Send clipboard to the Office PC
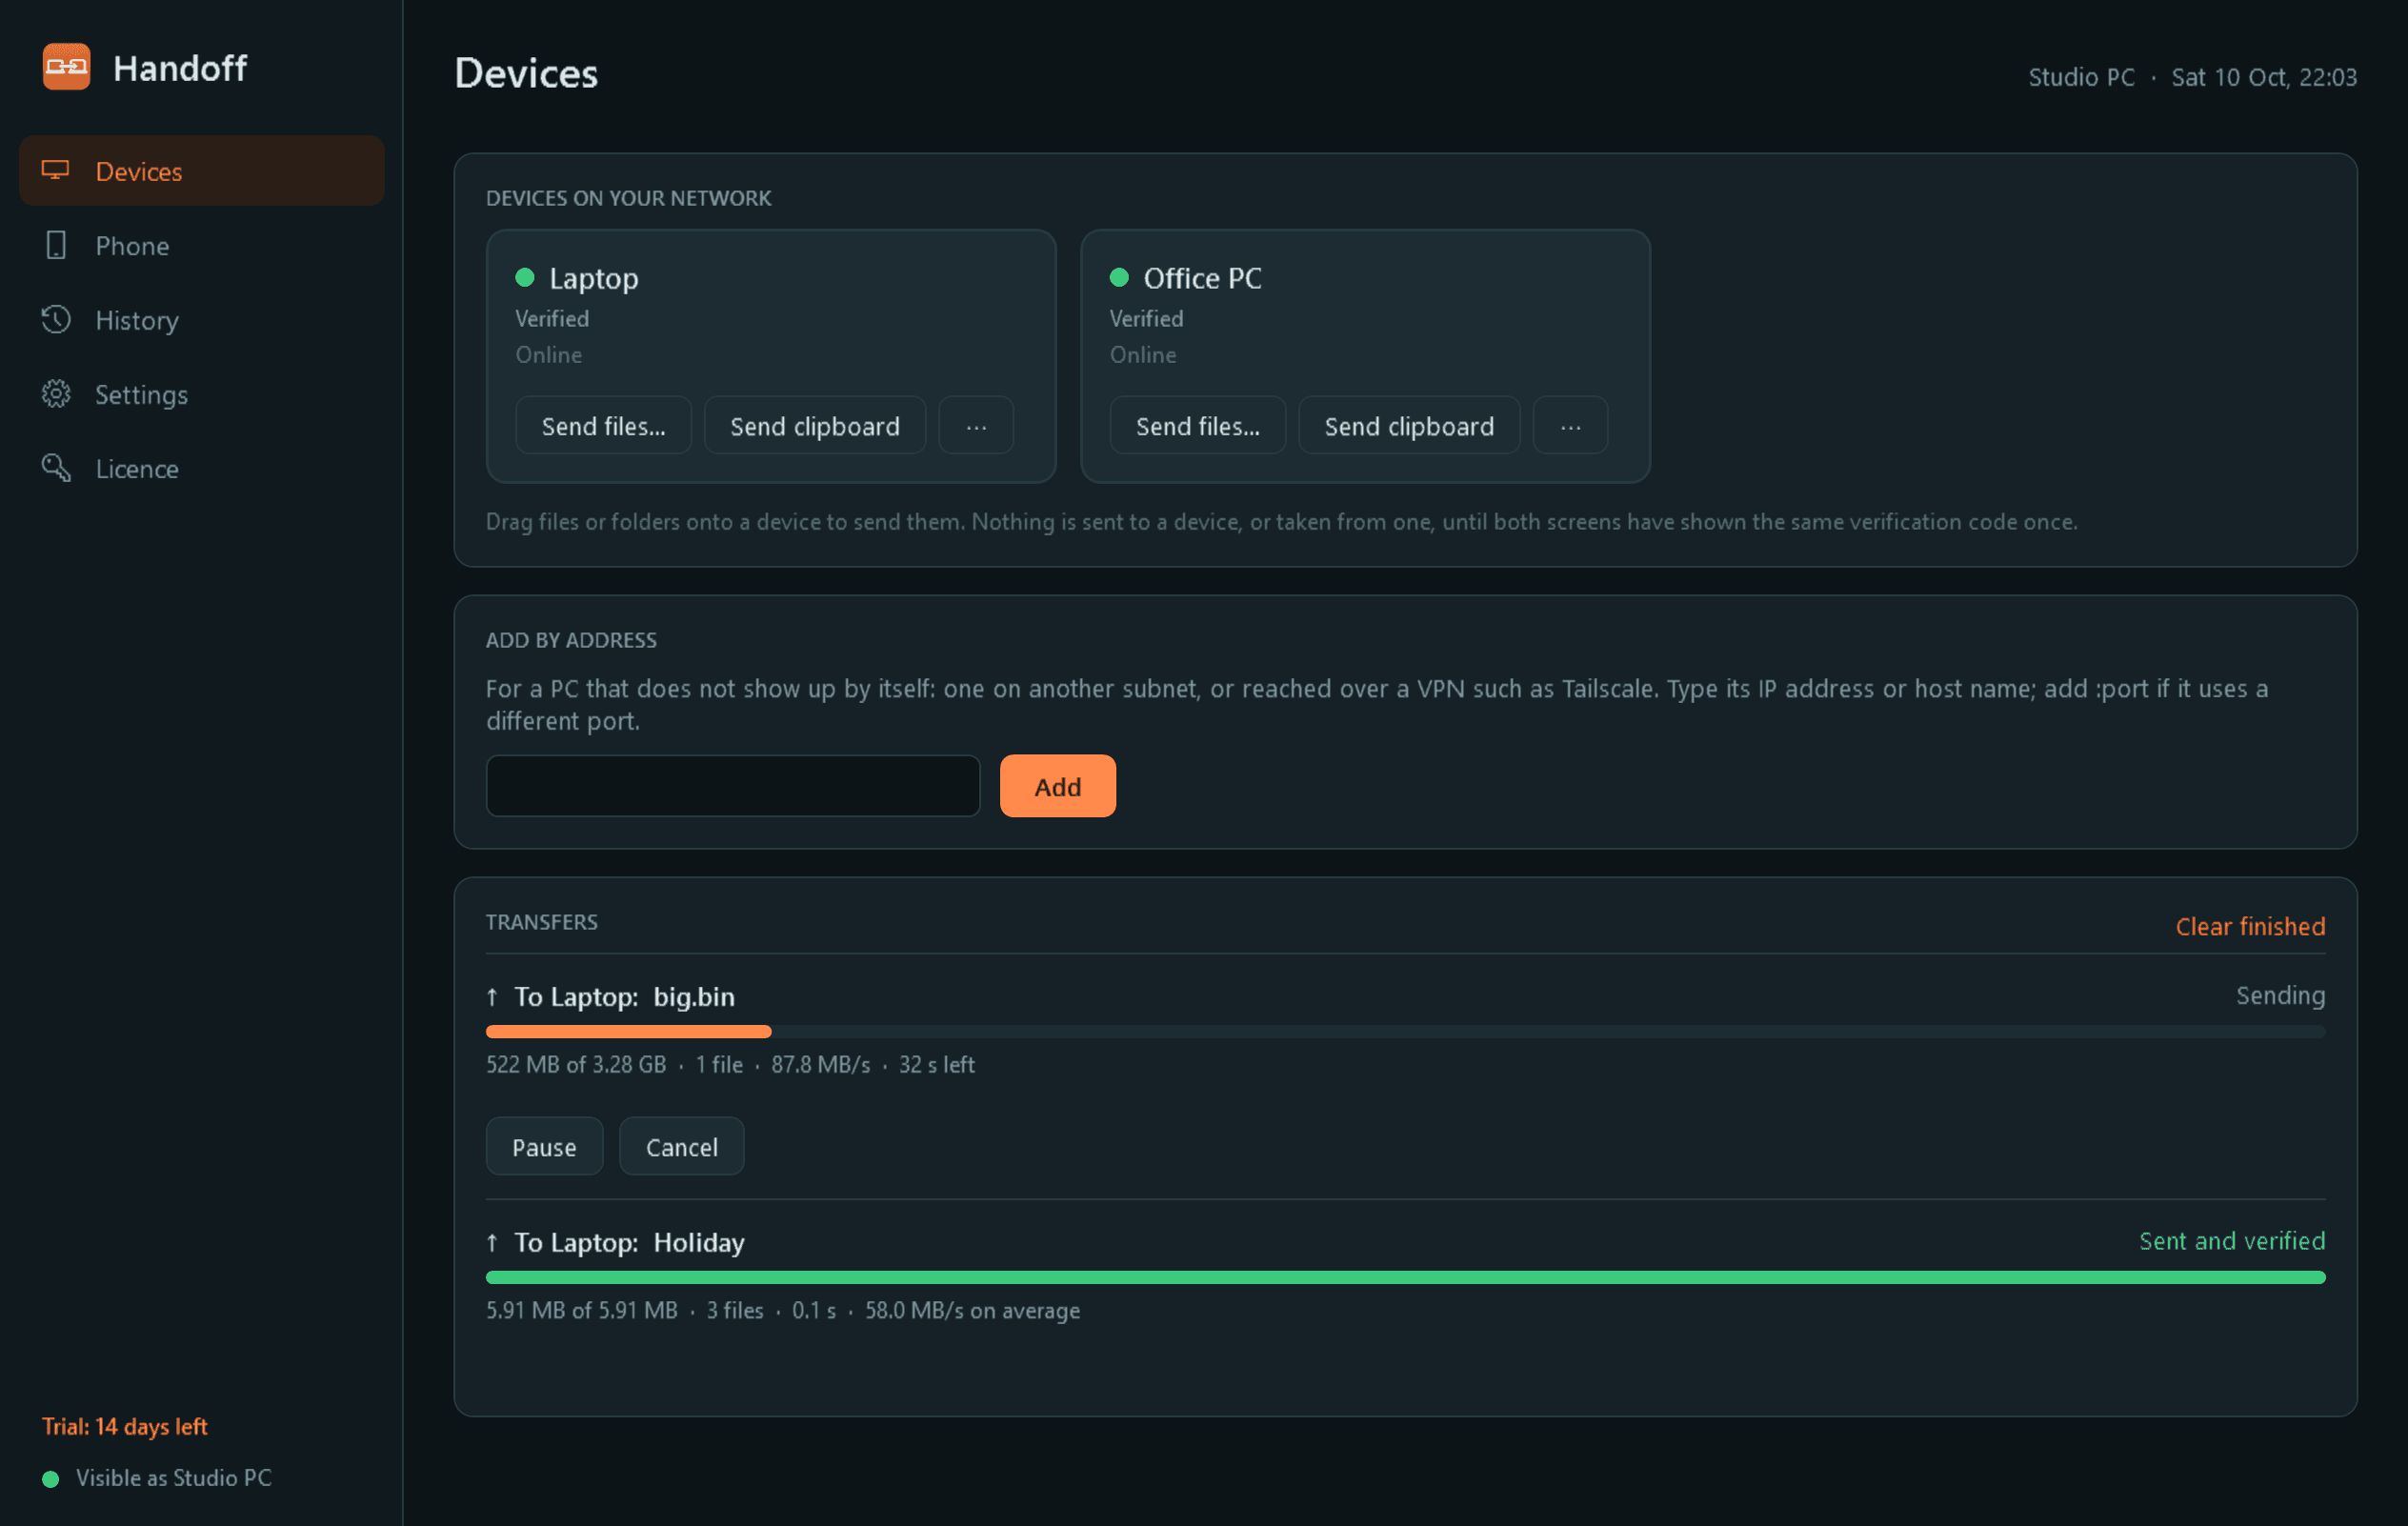The image size is (2408, 1526). point(1409,426)
